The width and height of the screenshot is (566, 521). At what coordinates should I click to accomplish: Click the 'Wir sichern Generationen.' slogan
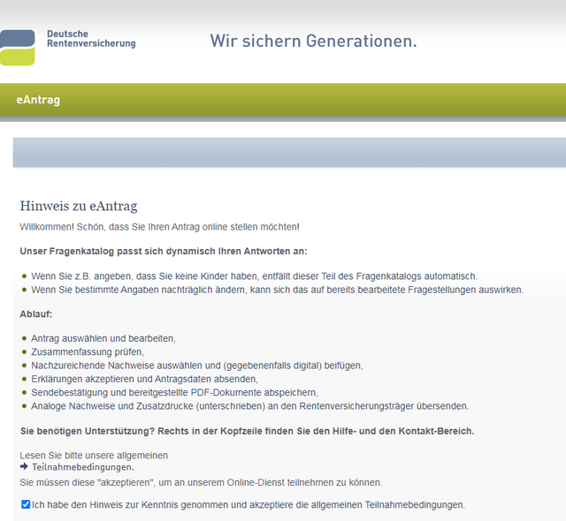click(313, 41)
